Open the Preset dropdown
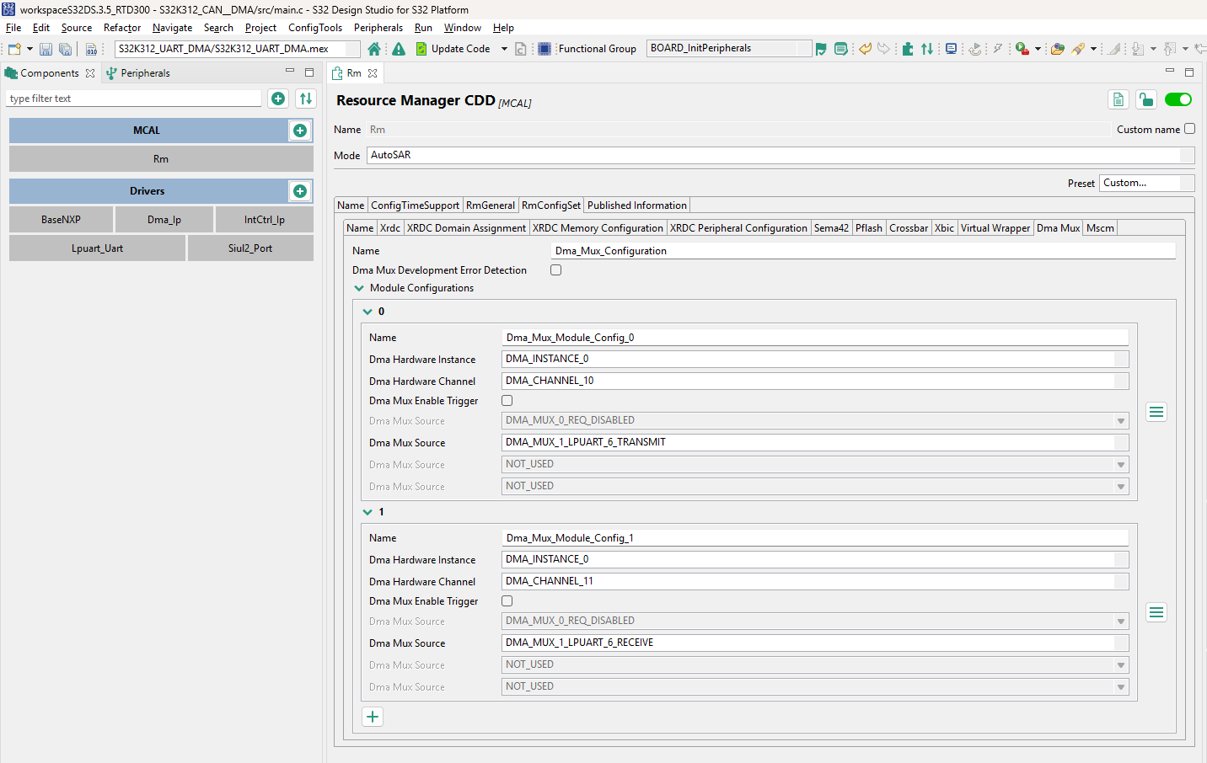1207x763 pixels. click(x=1147, y=183)
